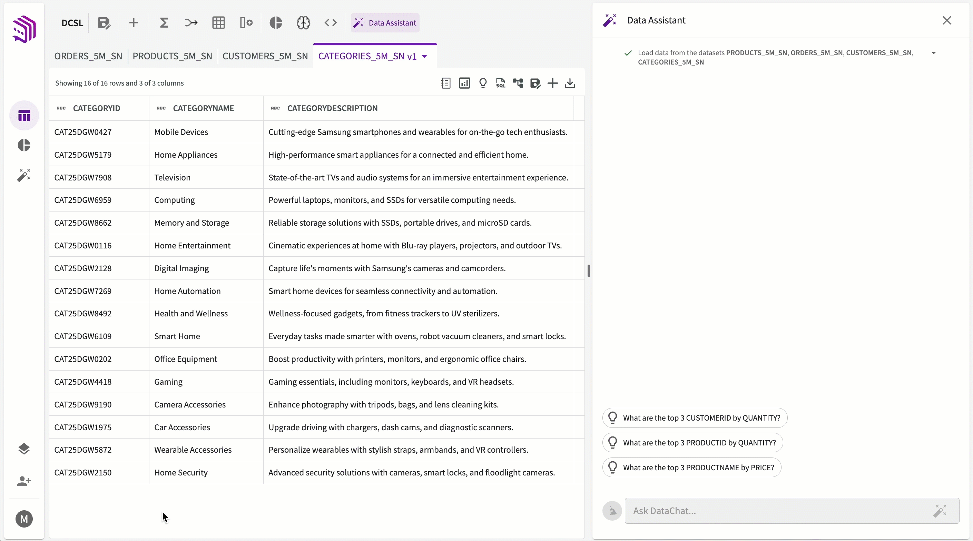Switch to the ORDERS_5M_SN tab
The image size is (973, 541).
point(88,56)
